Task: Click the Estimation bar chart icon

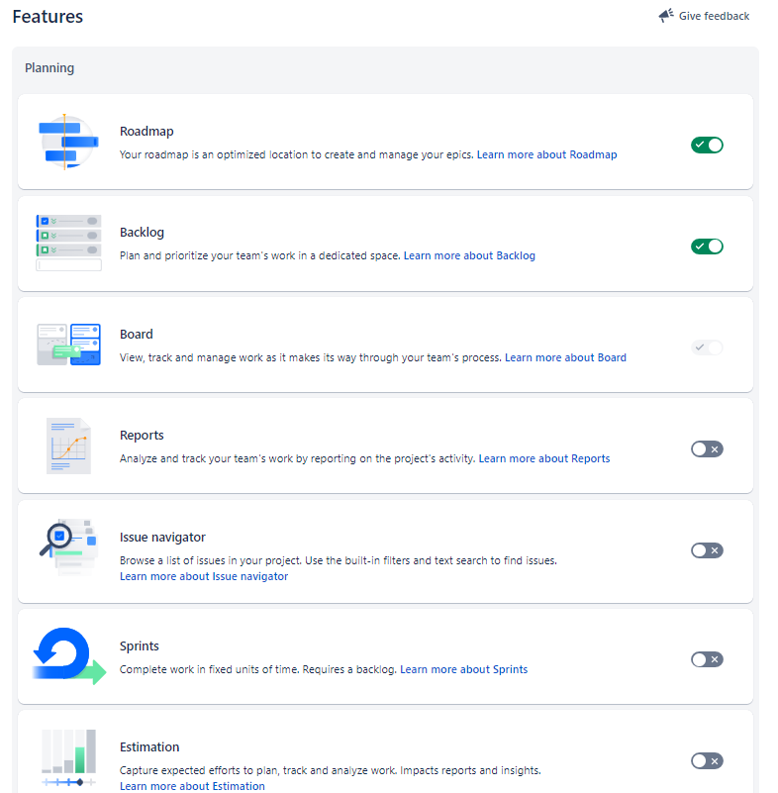Action: coord(67,757)
